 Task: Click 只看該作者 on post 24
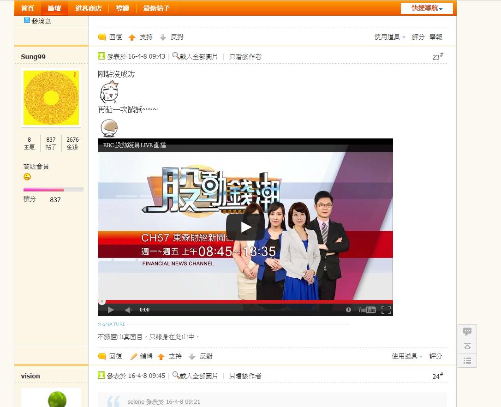[x=245, y=376]
